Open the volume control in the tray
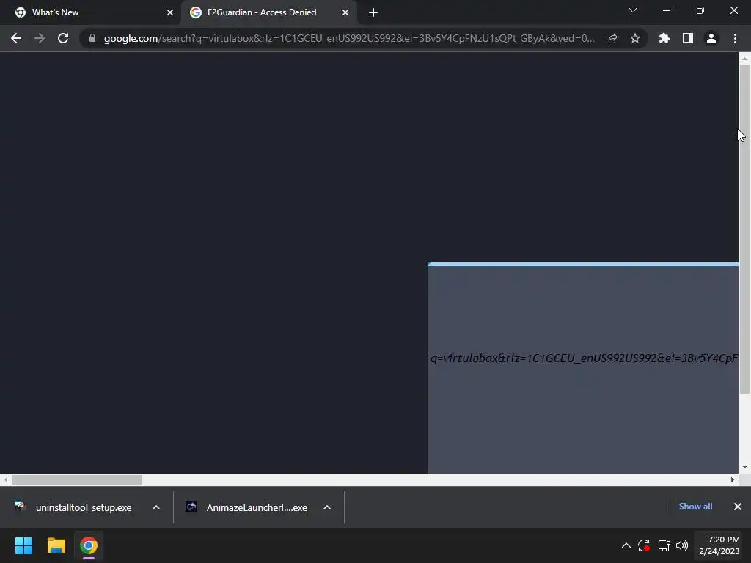This screenshot has height=563, width=751. [x=682, y=545]
